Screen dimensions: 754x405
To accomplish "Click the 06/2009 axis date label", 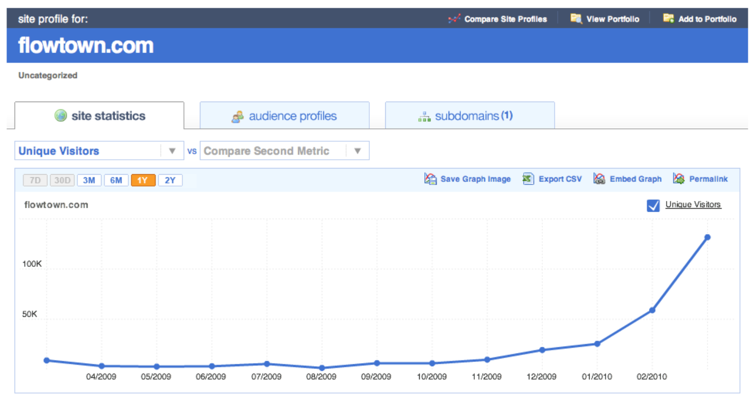I will click(x=211, y=377).
